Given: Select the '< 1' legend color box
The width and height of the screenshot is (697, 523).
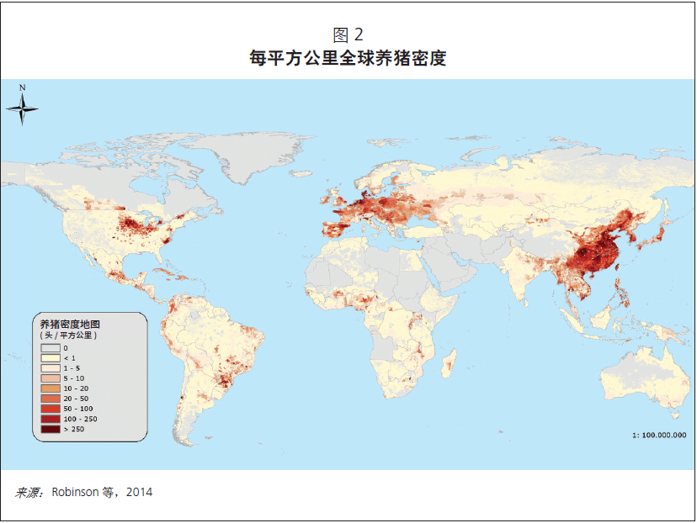Looking at the screenshot, I should point(50,357).
